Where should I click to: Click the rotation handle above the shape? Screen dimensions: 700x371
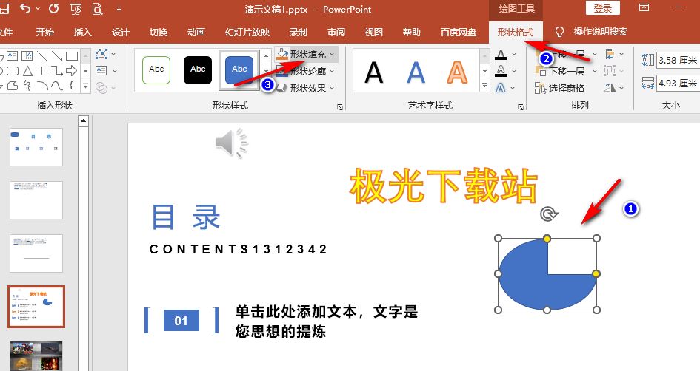click(547, 214)
